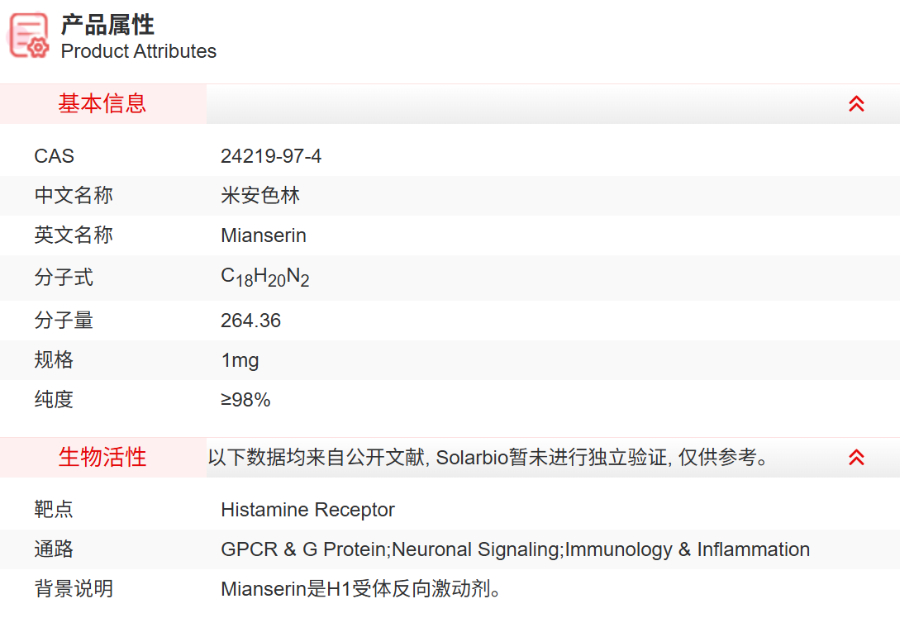914x618 pixels.
Task: Click the 产品属性 heading title
Action: (x=107, y=25)
